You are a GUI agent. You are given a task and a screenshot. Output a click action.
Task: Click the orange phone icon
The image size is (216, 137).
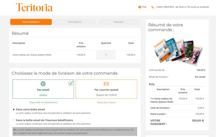(153, 7)
